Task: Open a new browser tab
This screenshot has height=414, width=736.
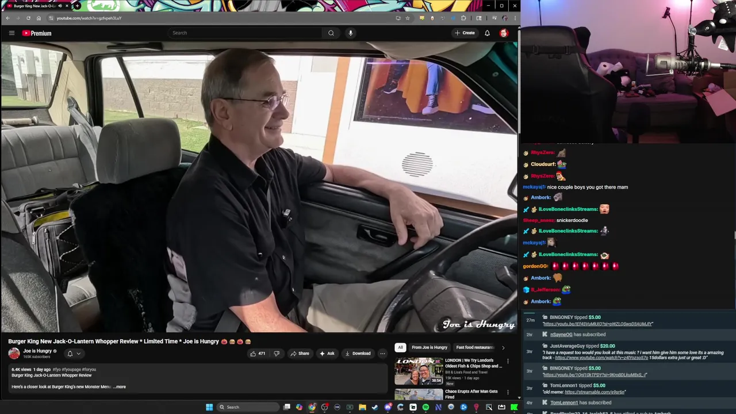Action: 77,6
